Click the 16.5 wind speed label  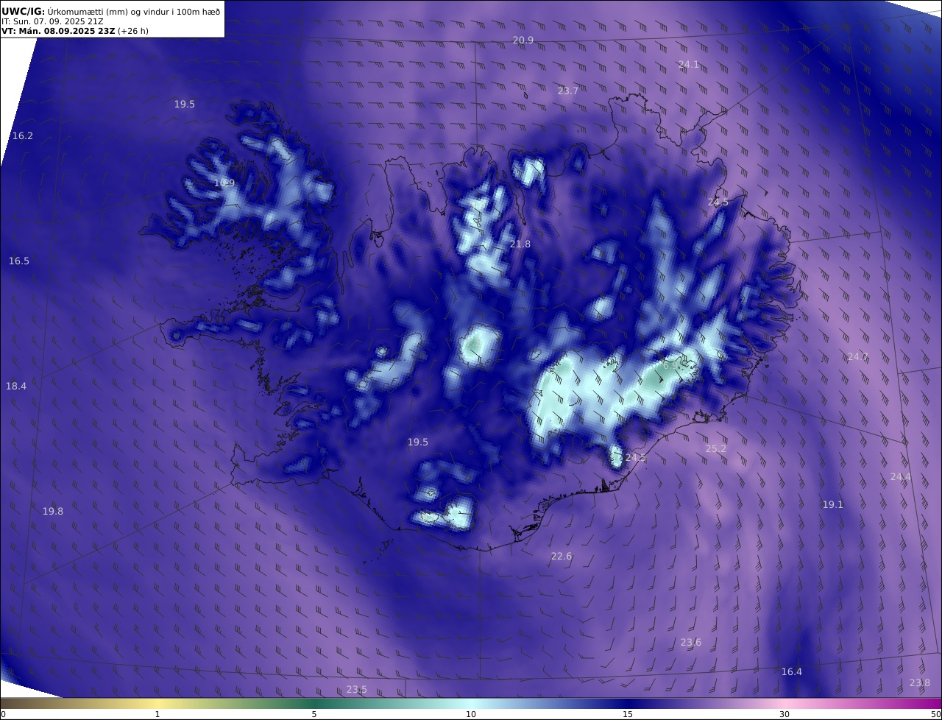click(x=19, y=261)
